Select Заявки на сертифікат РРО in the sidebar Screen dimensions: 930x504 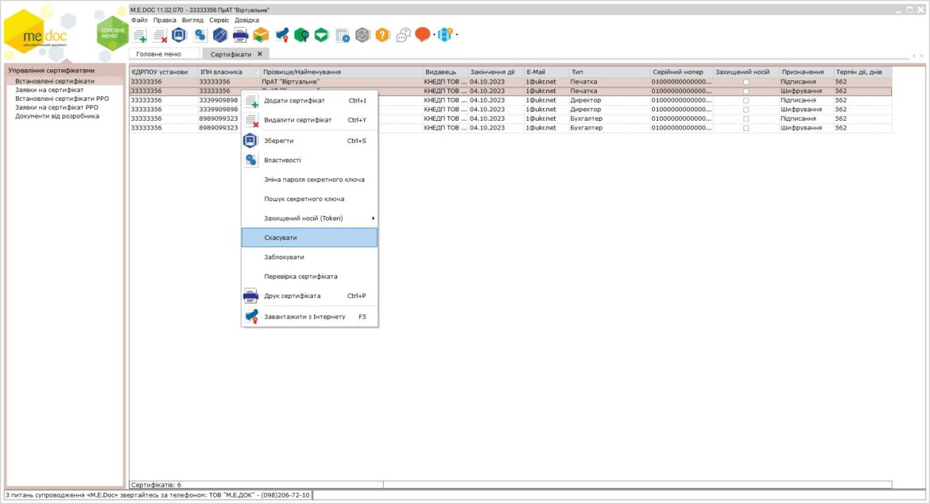point(56,107)
